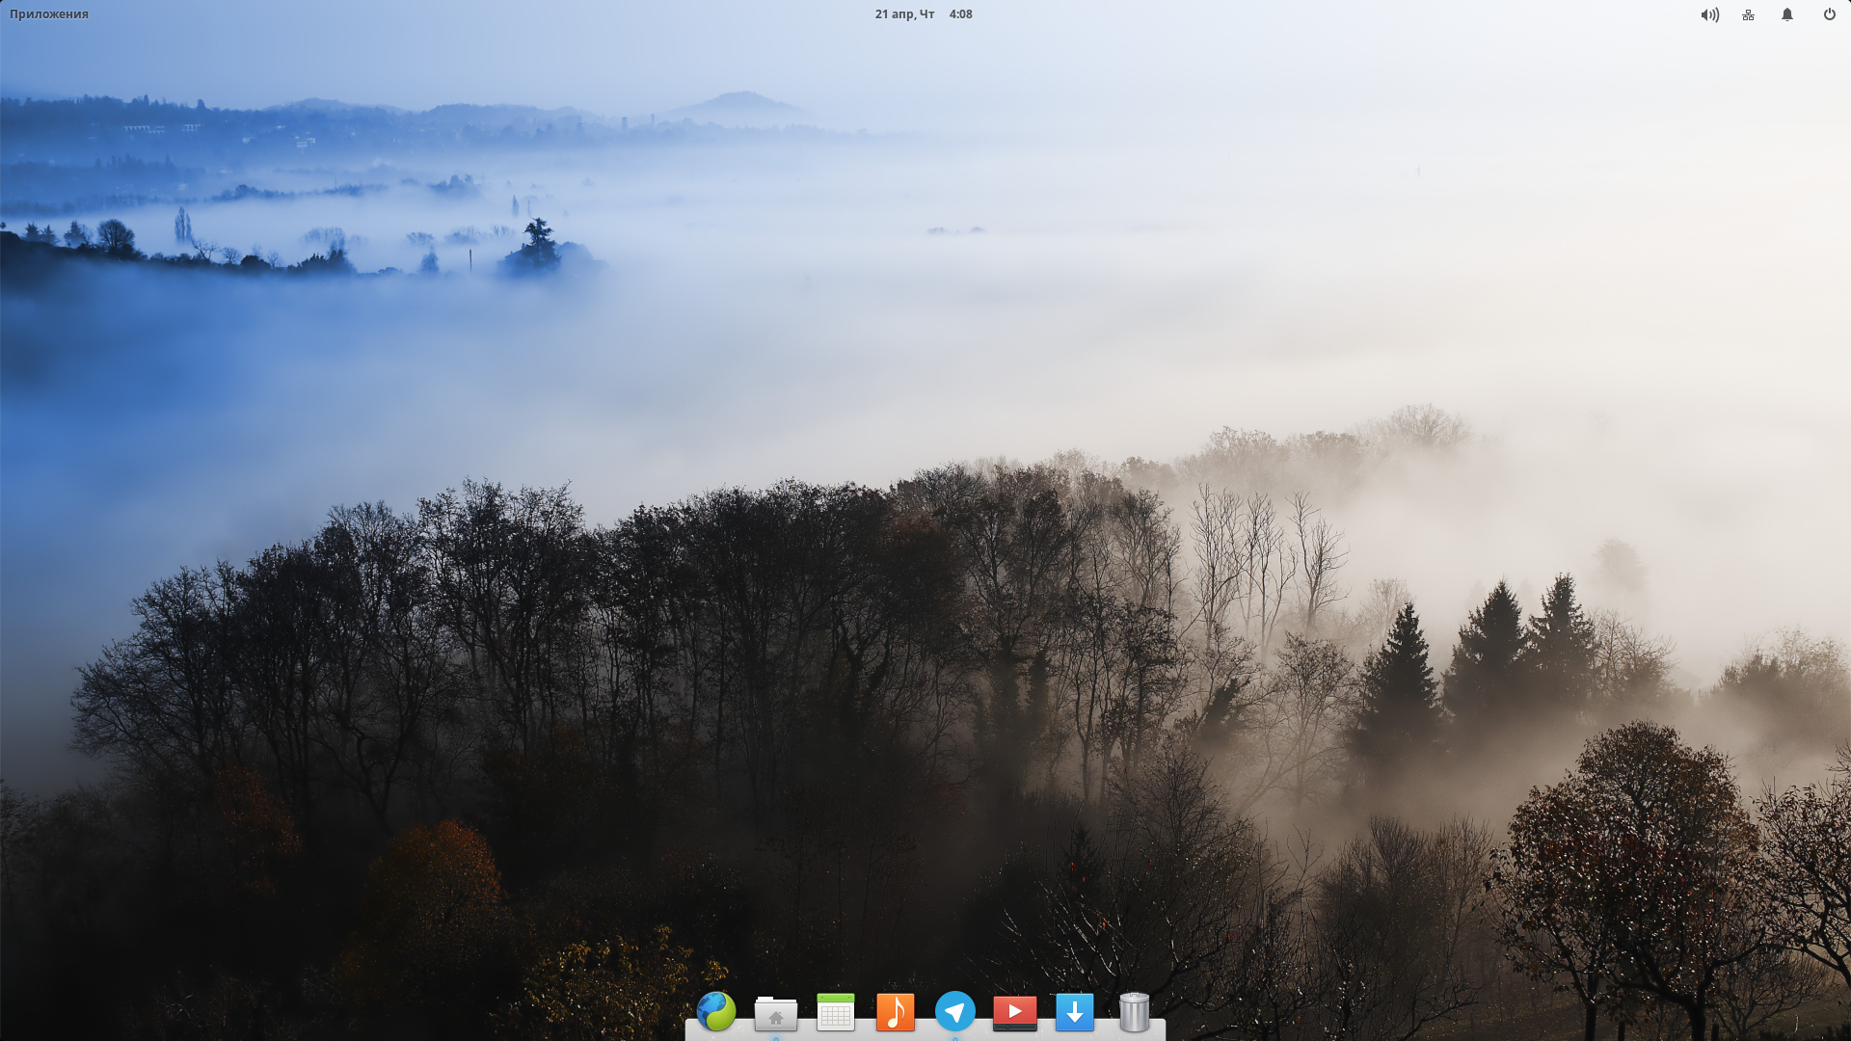Open the network indicator
This screenshot has height=1041, width=1851.
click(1748, 14)
